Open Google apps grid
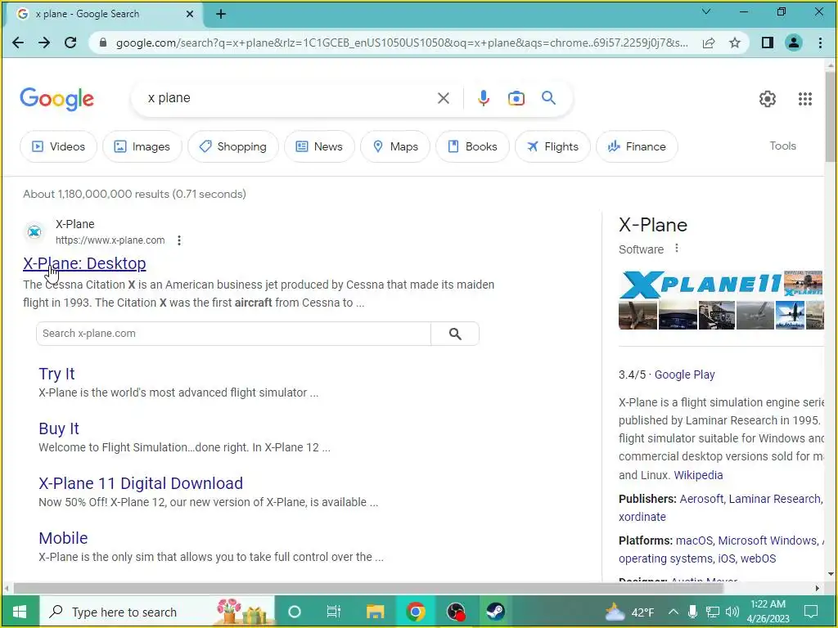 pyautogui.click(x=805, y=99)
